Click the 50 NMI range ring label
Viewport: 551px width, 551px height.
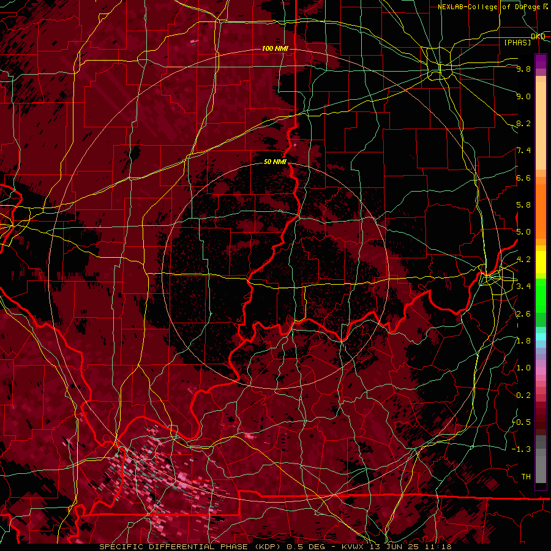(275, 162)
